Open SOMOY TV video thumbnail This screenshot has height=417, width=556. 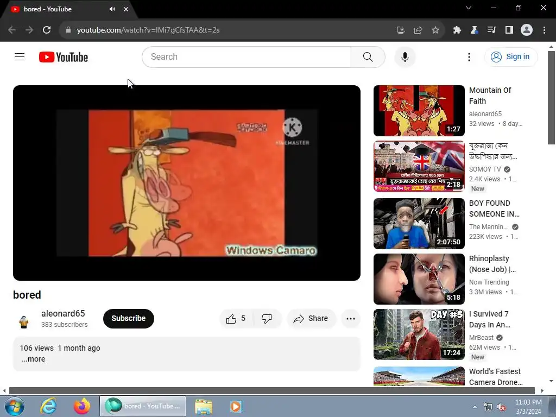click(x=419, y=166)
